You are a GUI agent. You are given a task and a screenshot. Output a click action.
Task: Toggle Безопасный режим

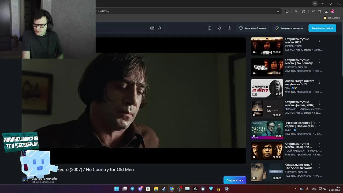(x=252, y=28)
